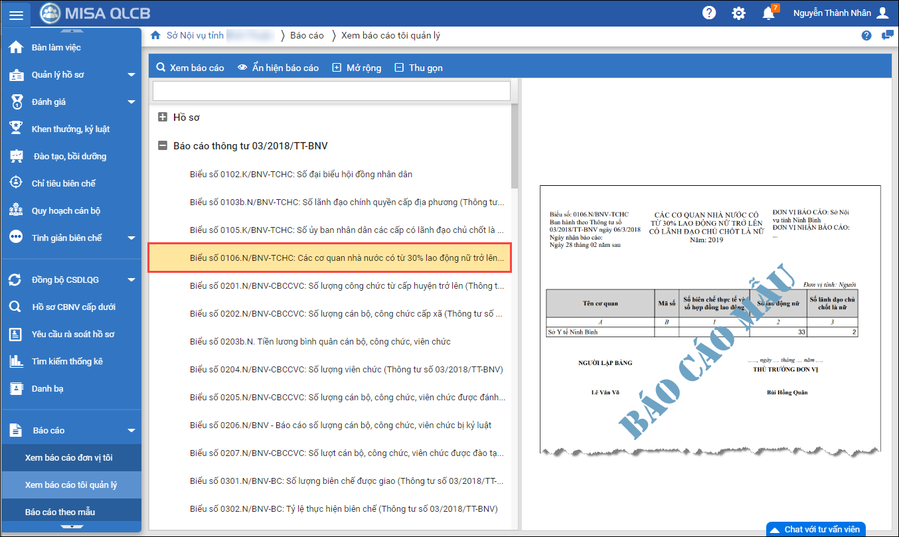Open the hamburger menu icon
This screenshot has height=537, width=899.
(x=16, y=15)
